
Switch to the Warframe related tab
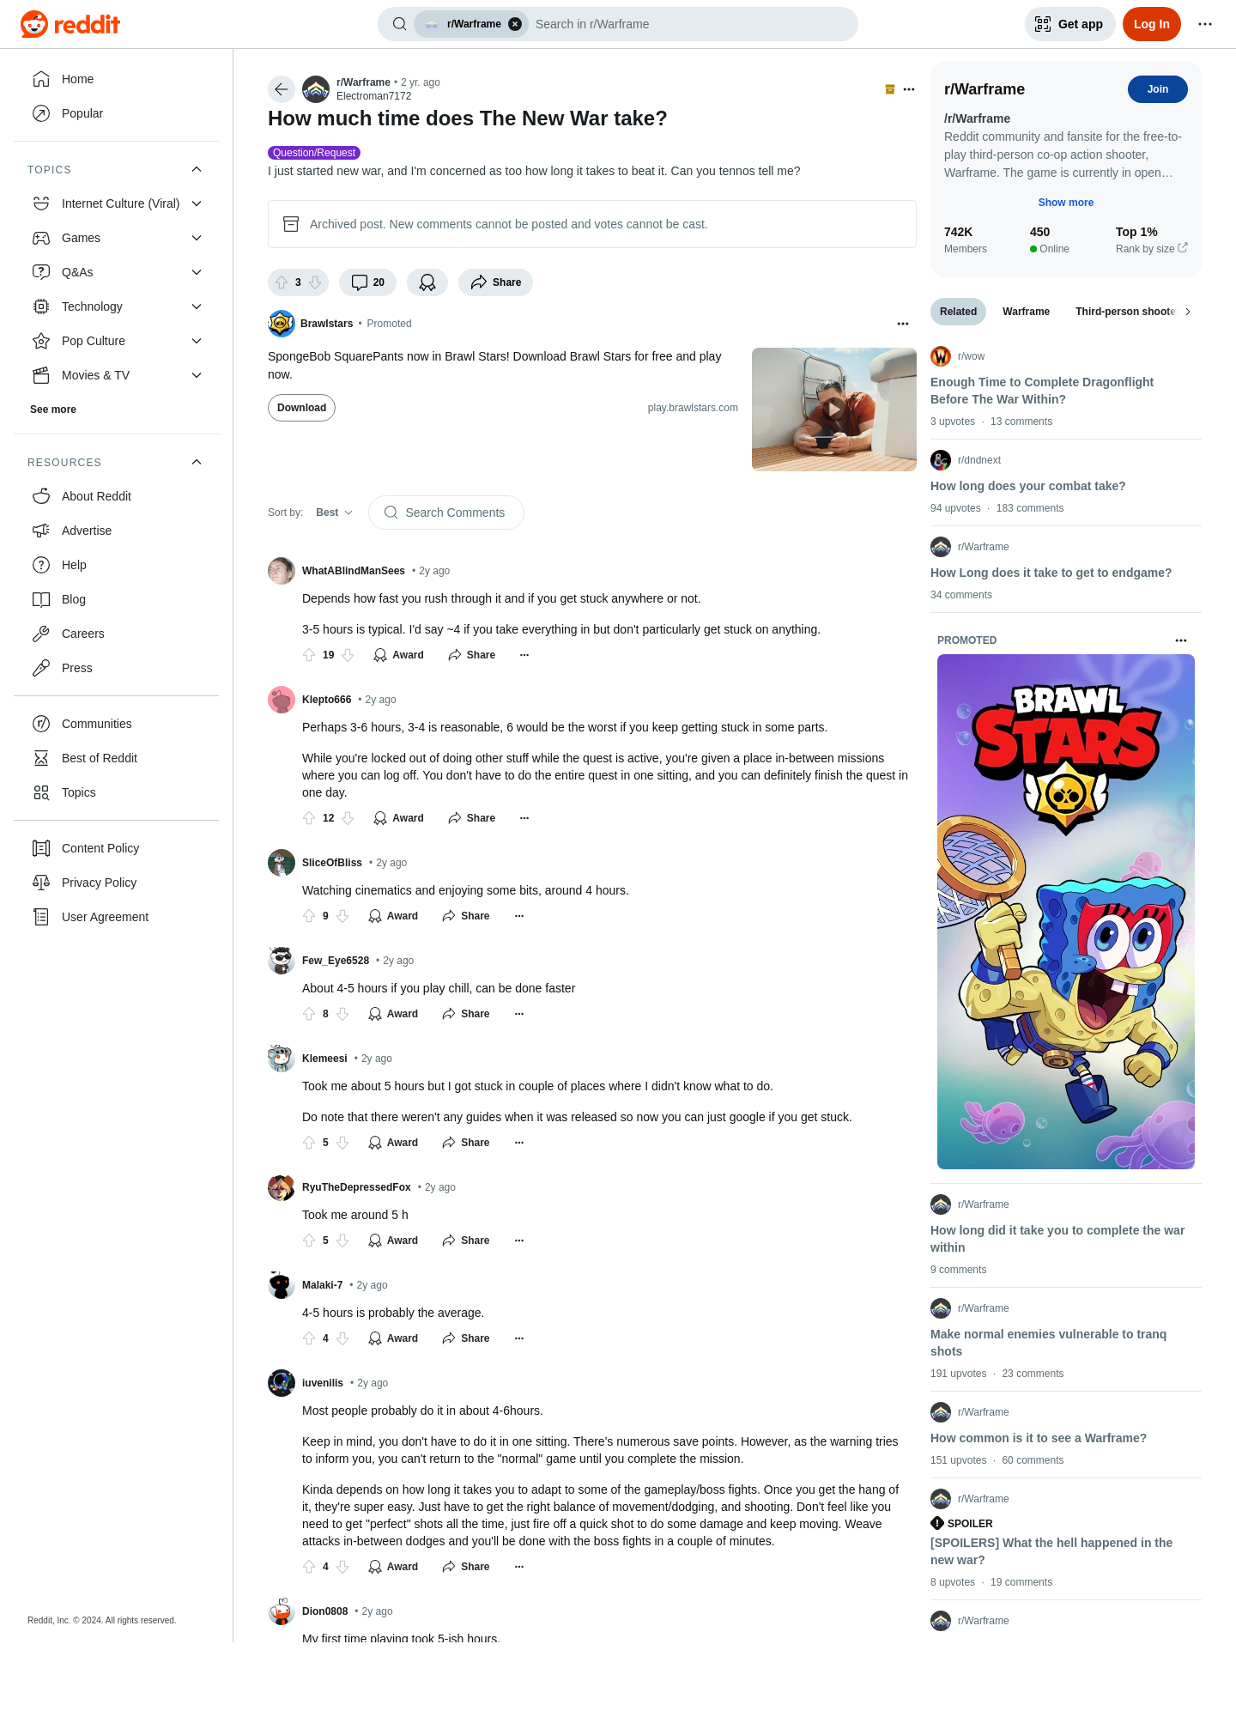click(x=1026, y=312)
